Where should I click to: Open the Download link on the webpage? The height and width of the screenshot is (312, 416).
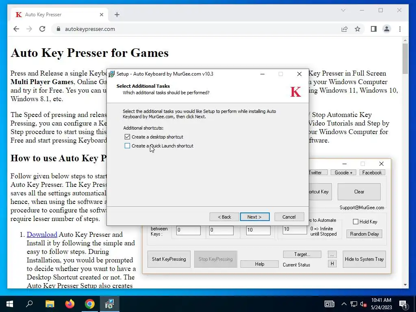click(x=42, y=234)
